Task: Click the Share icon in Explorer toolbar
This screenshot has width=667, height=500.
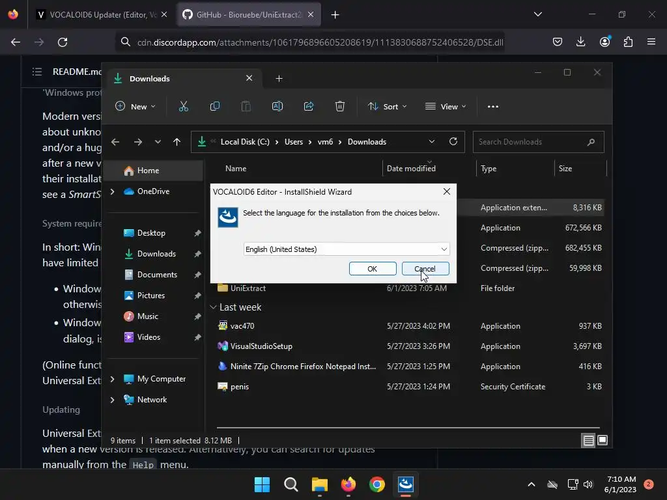Action: click(308, 106)
